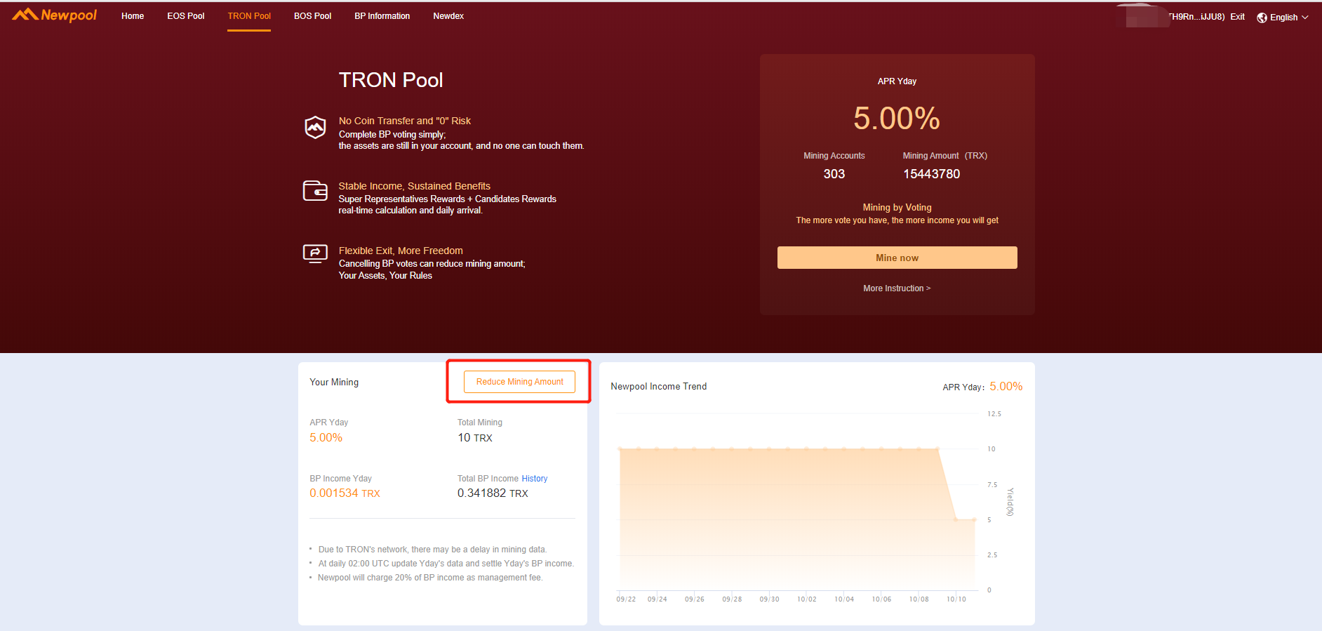Click the No Coin Transfer and "0" Risk heading
This screenshot has height=631, width=1322.
click(x=404, y=121)
